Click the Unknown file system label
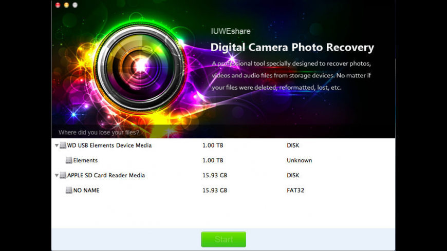This screenshot has width=447, height=251. tap(300, 160)
